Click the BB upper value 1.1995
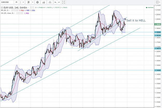The width and height of the screenshot is (162, 108). 27,10
